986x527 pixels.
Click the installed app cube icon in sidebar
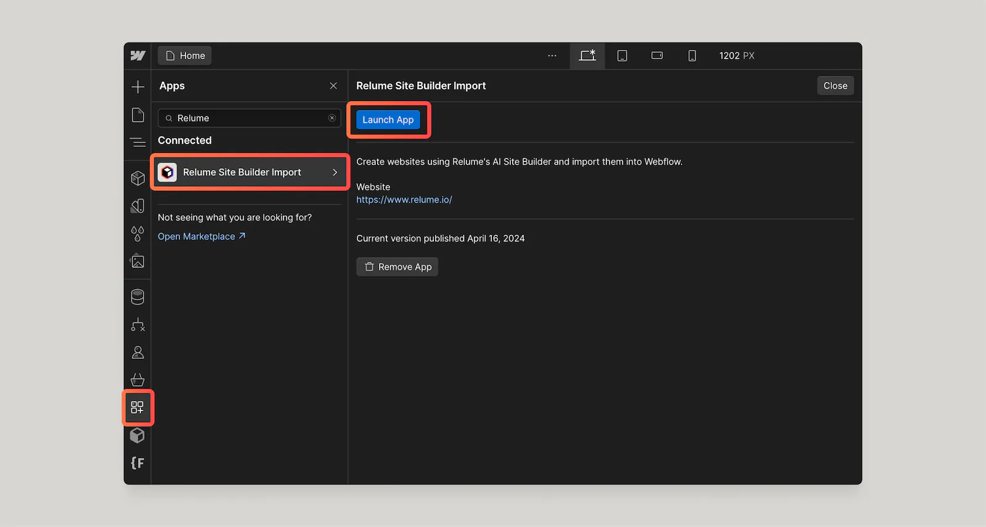point(138,435)
